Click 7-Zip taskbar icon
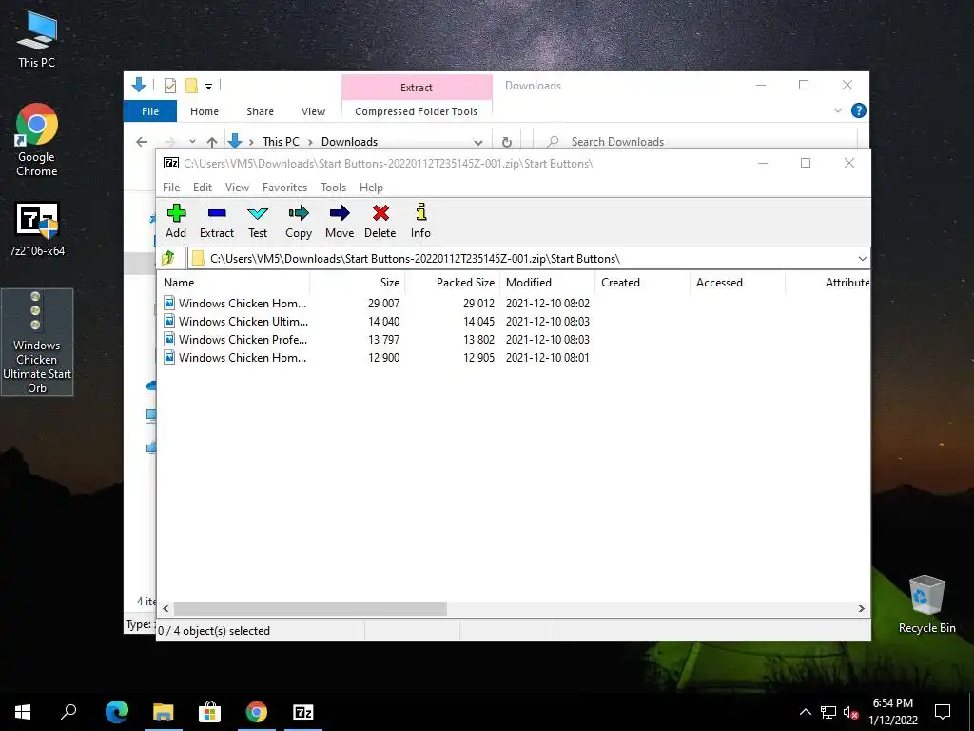 [x=303, y=712]
